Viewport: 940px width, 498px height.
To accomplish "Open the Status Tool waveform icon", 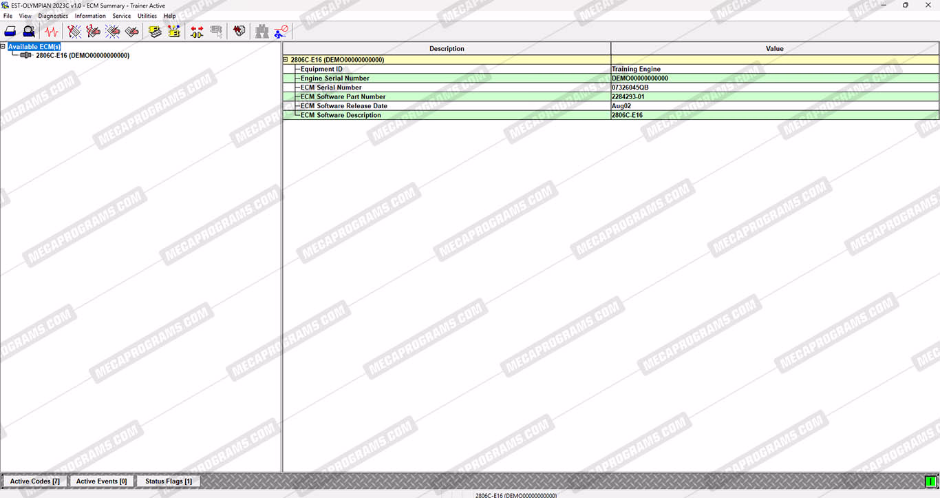I will [x=51, y=32].
